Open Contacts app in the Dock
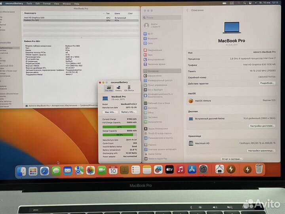This screenshot has width=285, height=214. [x=125, y=170]
